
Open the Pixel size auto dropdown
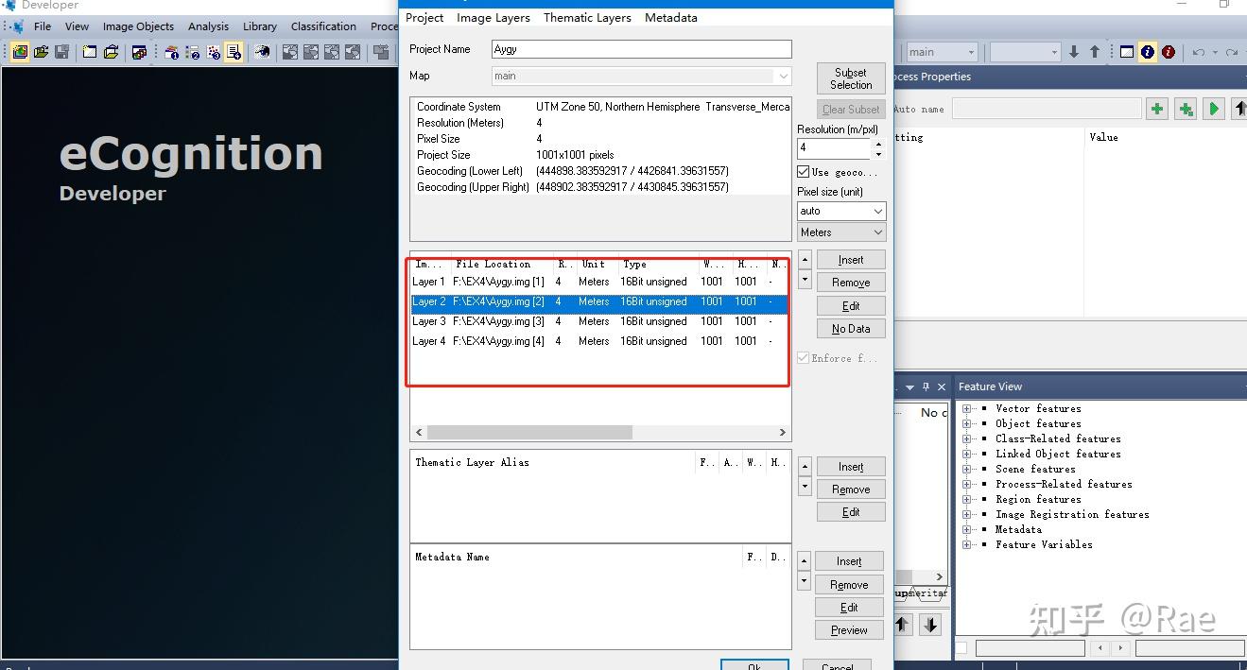click(841, 211)
